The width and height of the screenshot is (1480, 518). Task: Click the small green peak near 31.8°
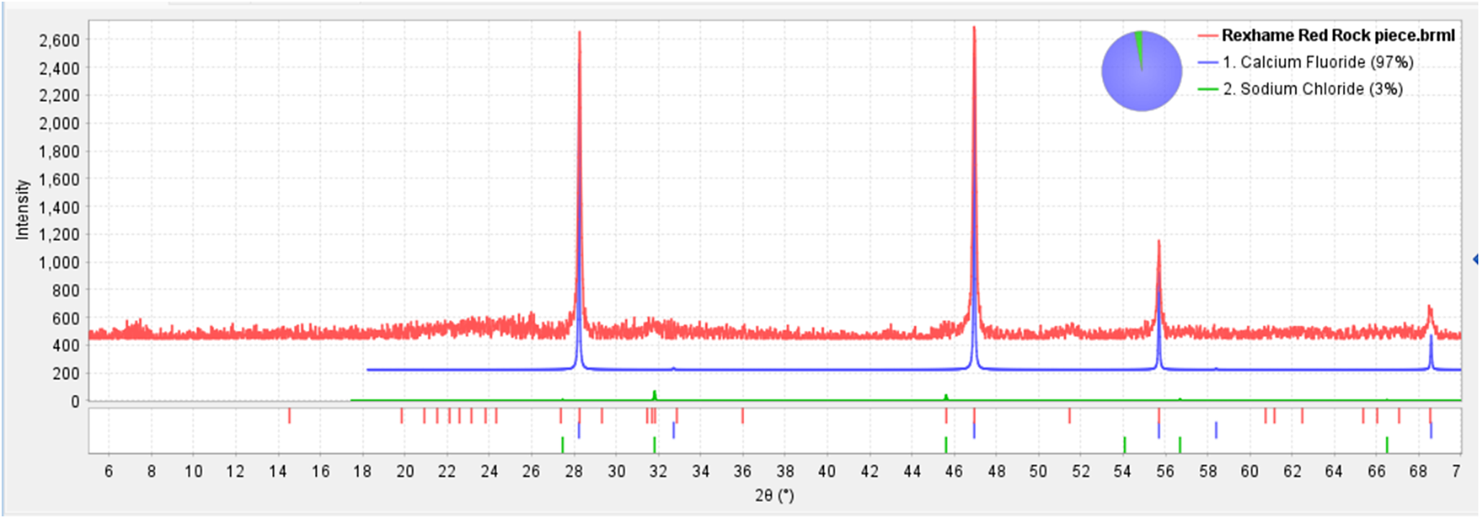click(655, 395)
